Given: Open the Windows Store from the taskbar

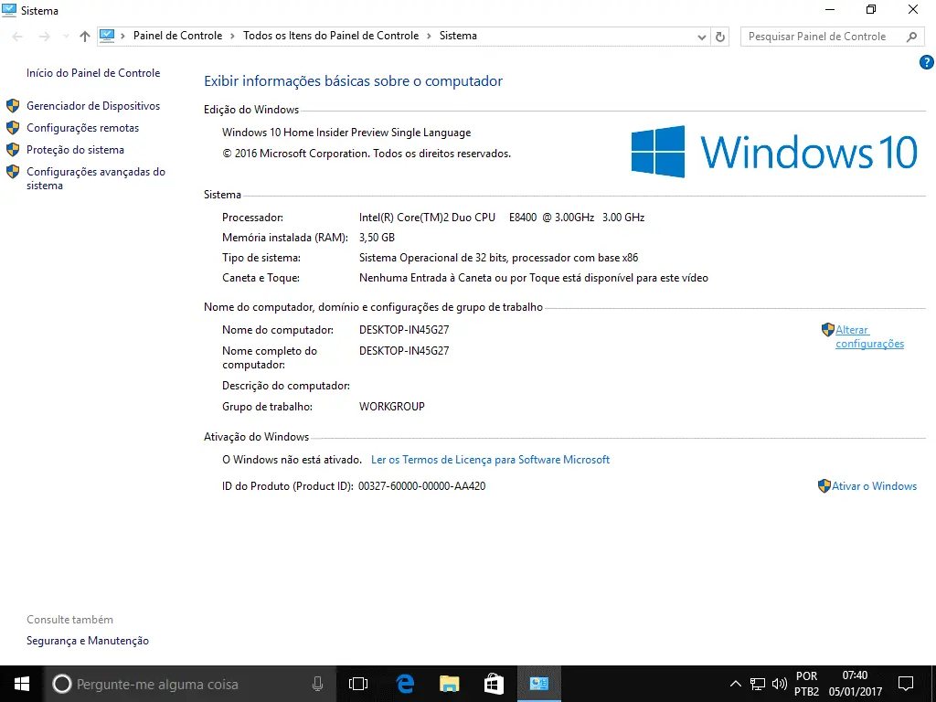Looking at the screenshot, I should pos(494,684).
